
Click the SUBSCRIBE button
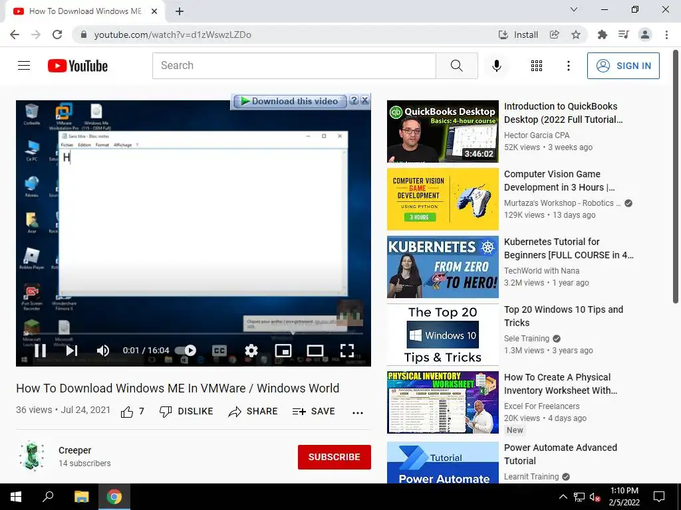point(334,457)
